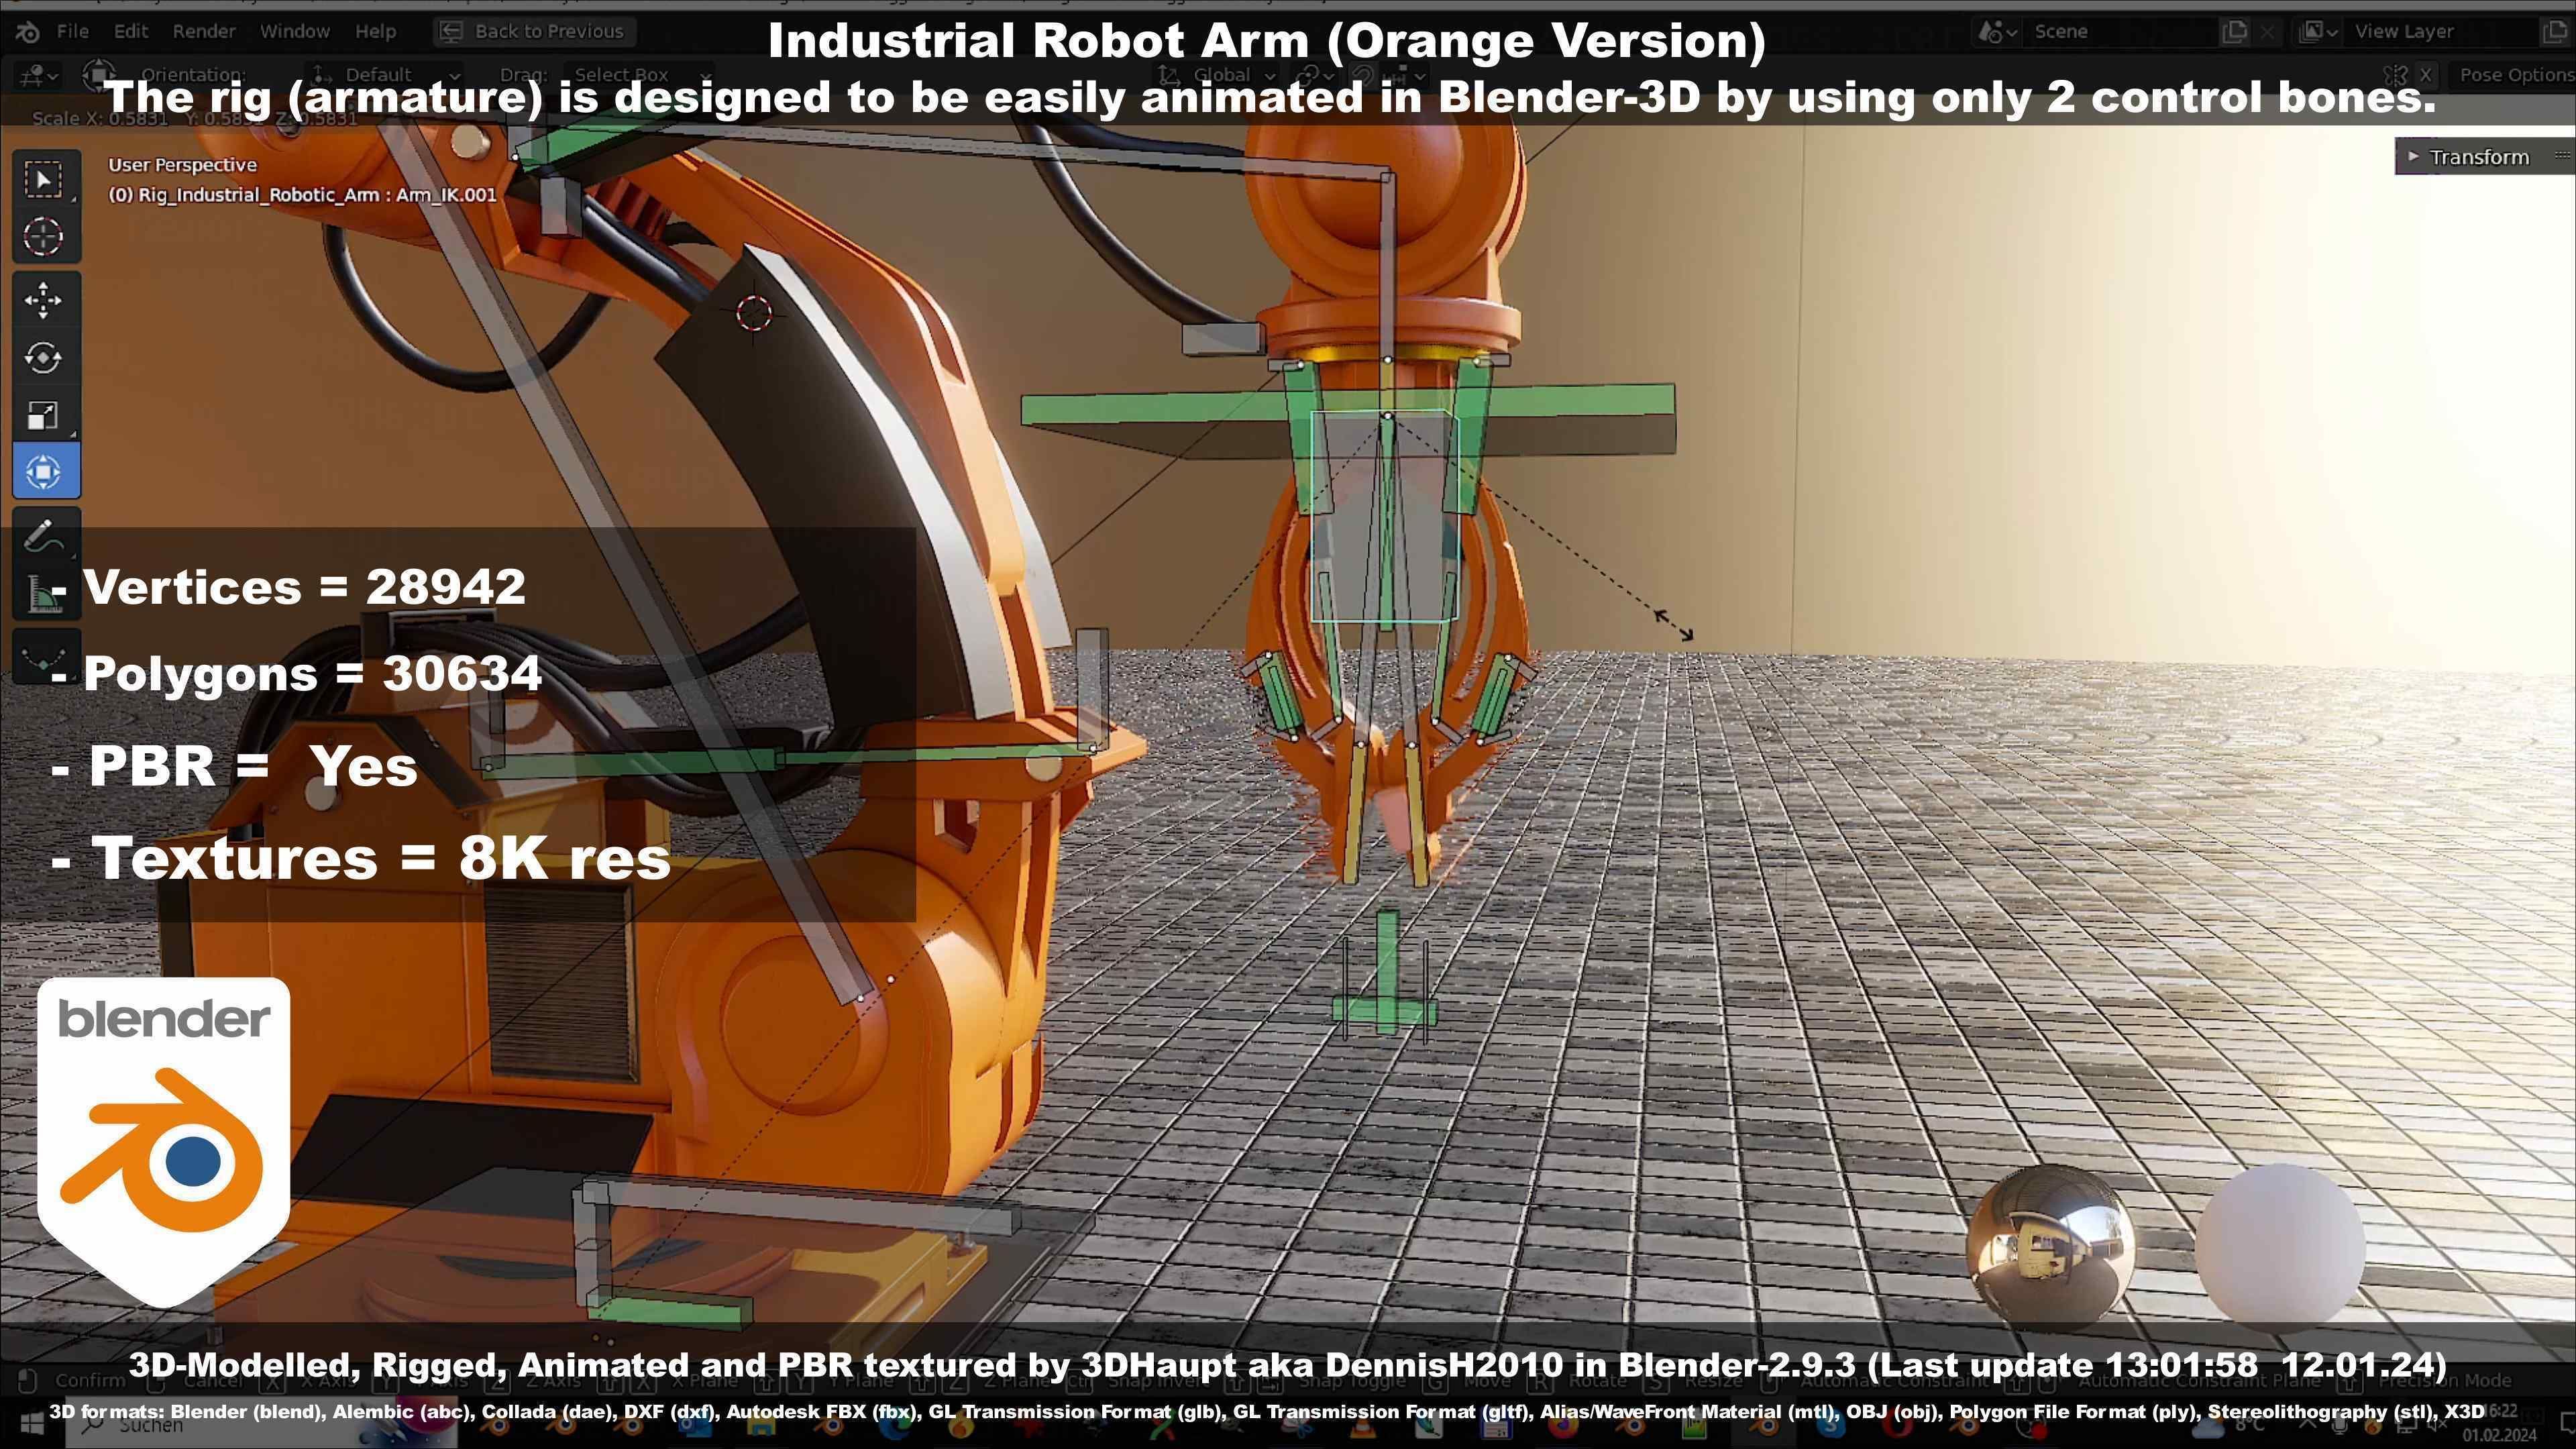Click the View Layer name field
Screen dimensions: 2576x1449
(x=2440, y=31)
